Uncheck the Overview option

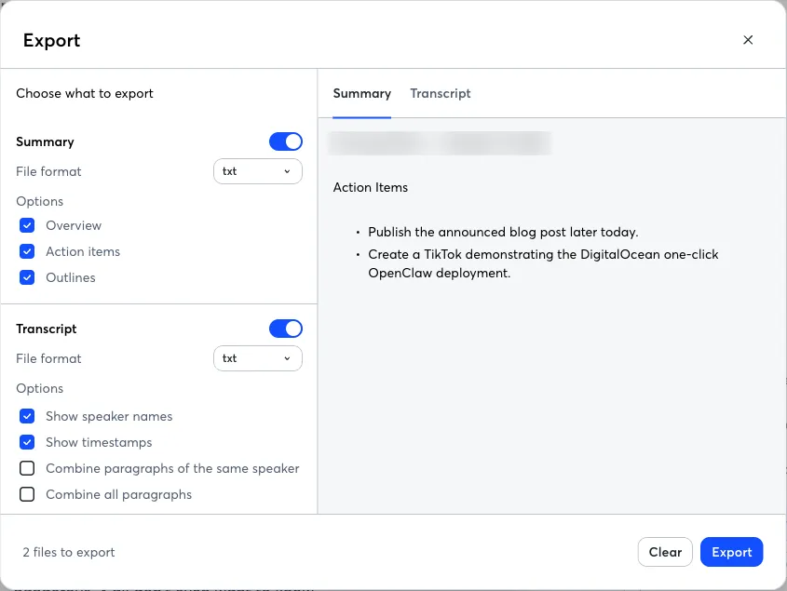point(27,225)
